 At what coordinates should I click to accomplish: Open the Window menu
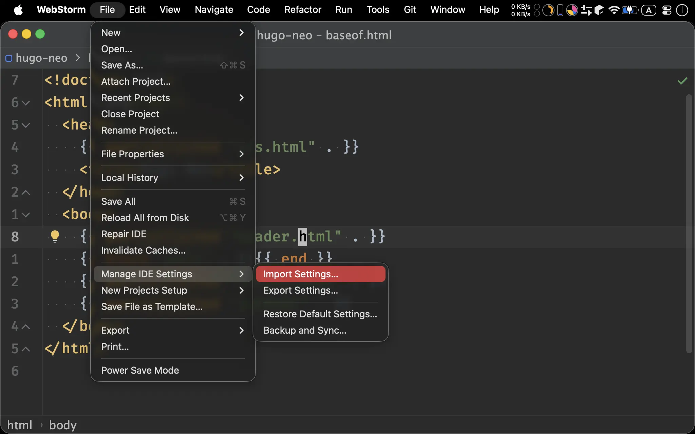[x=448, y=10]
